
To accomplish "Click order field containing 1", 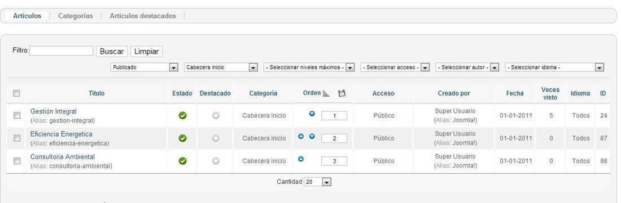I will tap(334, 116).
